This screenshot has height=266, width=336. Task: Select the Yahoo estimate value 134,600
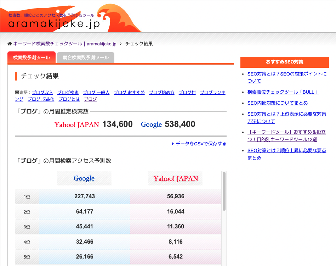[x=118, y=124]
